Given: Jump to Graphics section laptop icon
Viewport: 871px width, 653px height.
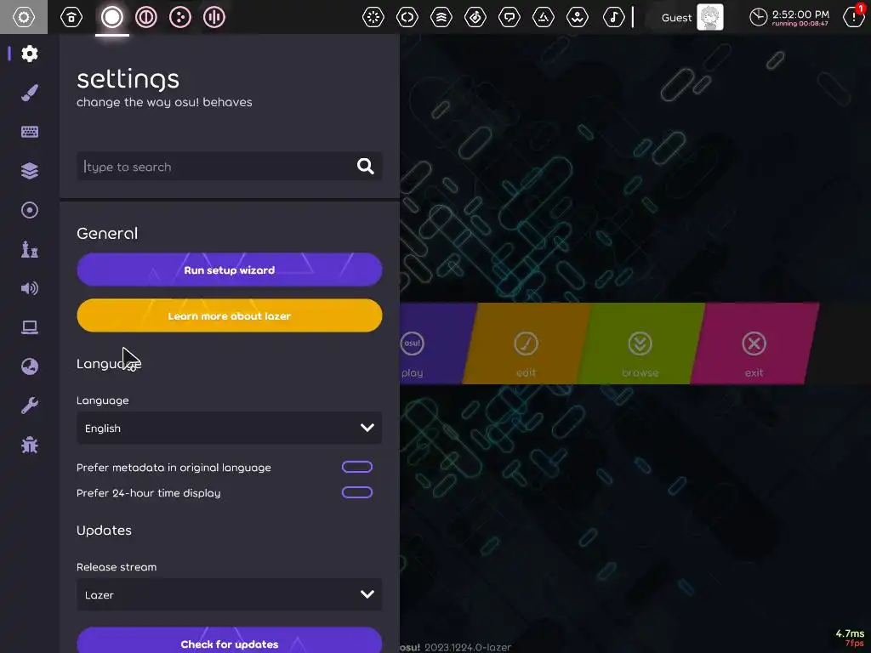Looking at the screenshot, I should [30, 327].
